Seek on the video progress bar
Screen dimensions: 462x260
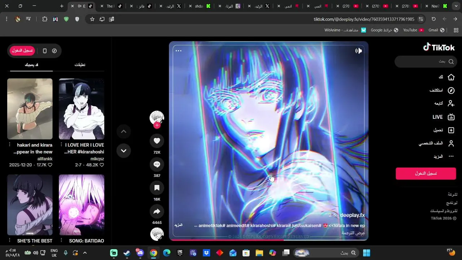[269, 240]
